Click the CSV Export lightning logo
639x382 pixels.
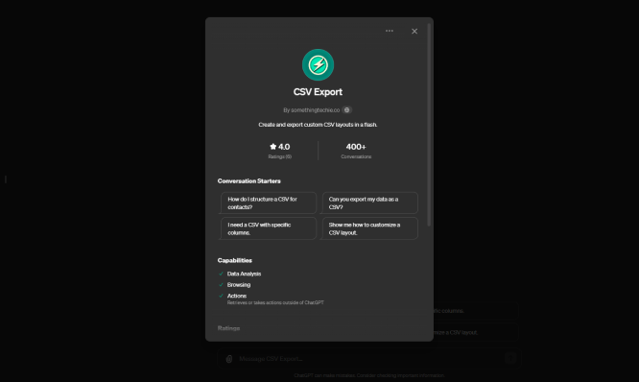coord(318,65)
